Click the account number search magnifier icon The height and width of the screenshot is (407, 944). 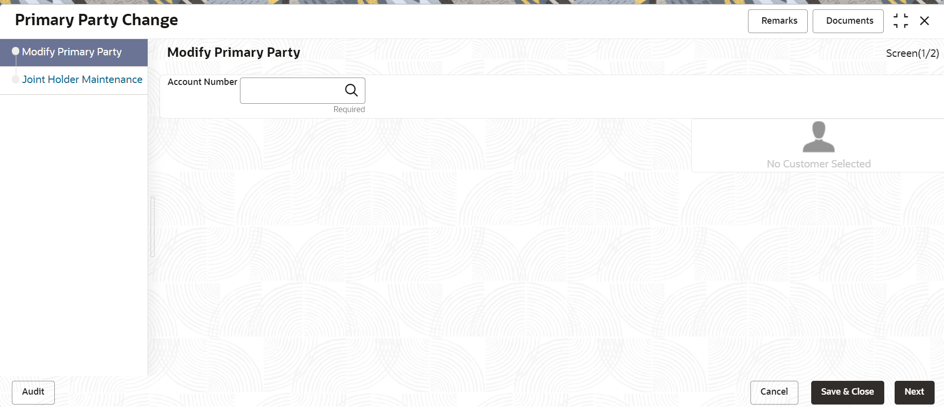coord(351,90)
